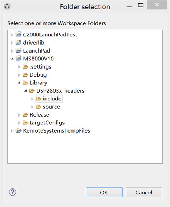The width and height of the screenshot is (170, 207).
Task: Click the RemoteSystemsTempFiles project icon
Action: 18,131
